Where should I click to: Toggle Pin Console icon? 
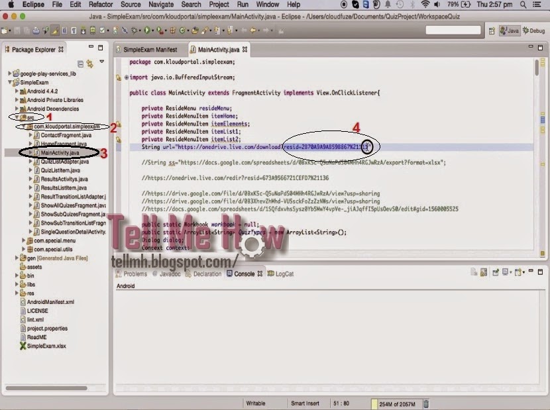coord(496,272)
